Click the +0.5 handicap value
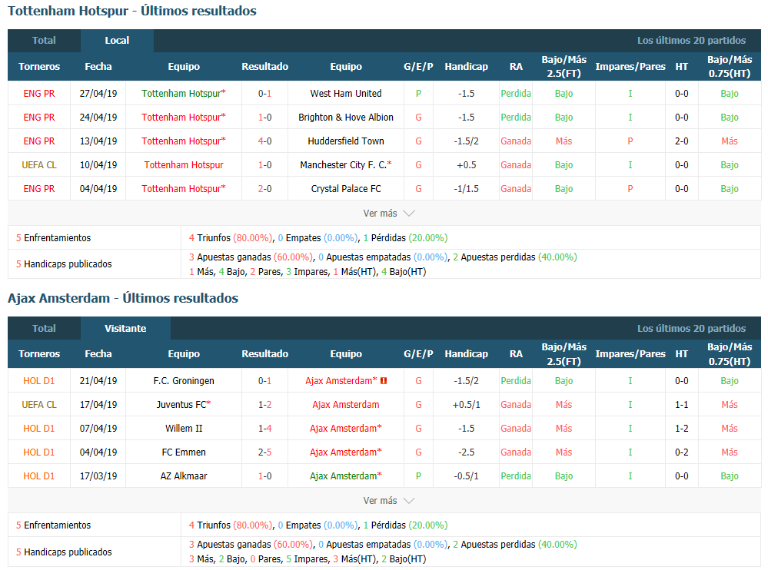Viewport: 768px width, 570px height. click(467, 165)
